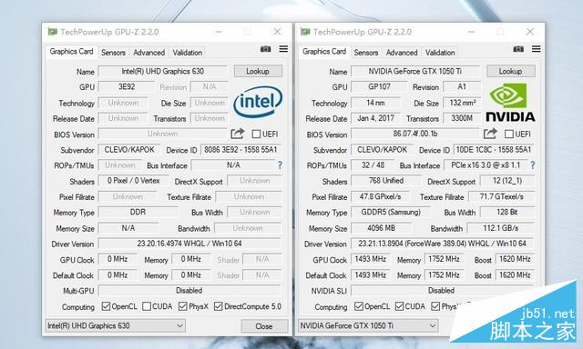The width and height of the screenshot is (583, 349).
Task: Click the Name field showing NVIDIA GeForce GTX 1050 Ti
Action: click(x=415, y=71)
